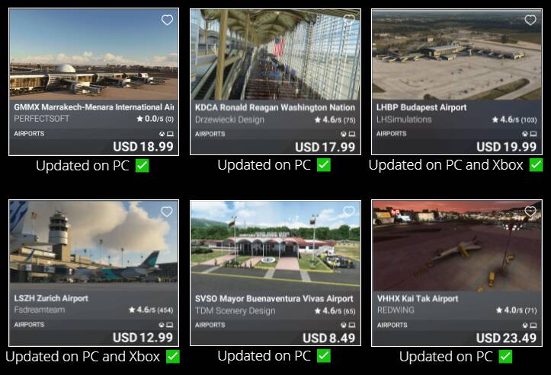This screenshot has height=375, width=551.
Task: Open the Kai Tak Airport preview image
Action: (x=456, y=246)
